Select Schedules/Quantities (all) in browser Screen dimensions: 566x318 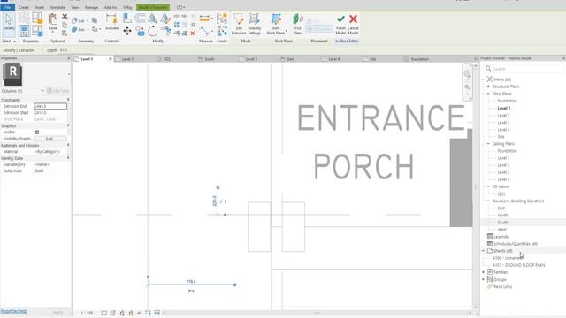tap(516, 244)
